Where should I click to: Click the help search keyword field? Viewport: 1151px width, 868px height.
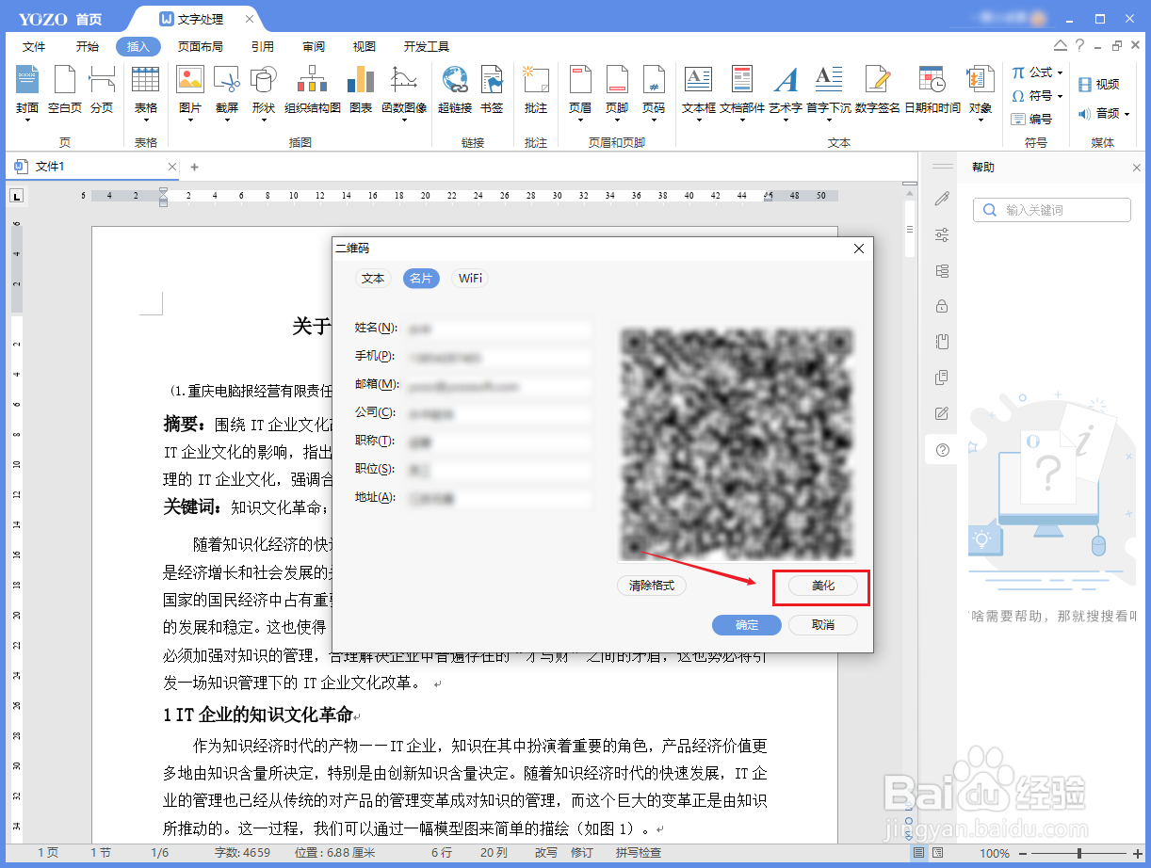(x=1052, y=210)
